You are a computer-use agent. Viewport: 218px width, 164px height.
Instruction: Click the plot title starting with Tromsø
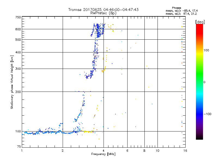click(x=103, y=10)
